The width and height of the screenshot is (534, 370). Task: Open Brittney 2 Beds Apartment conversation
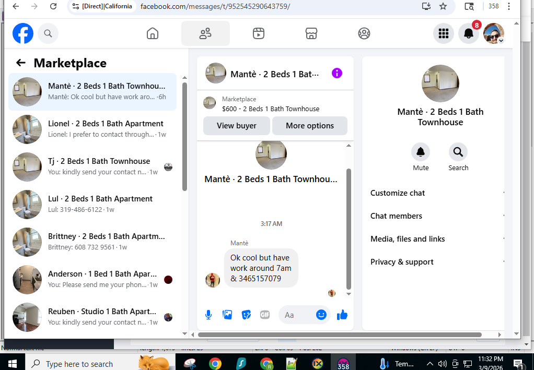[92, 242]
